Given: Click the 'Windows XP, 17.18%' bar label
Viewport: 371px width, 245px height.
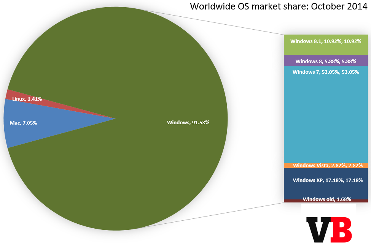Looking at the screenshot, I should [328, 180].
